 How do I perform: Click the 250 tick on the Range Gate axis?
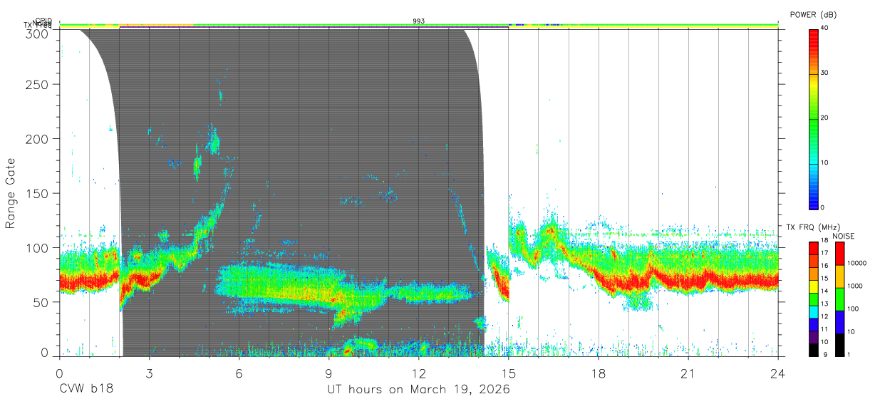38,84
